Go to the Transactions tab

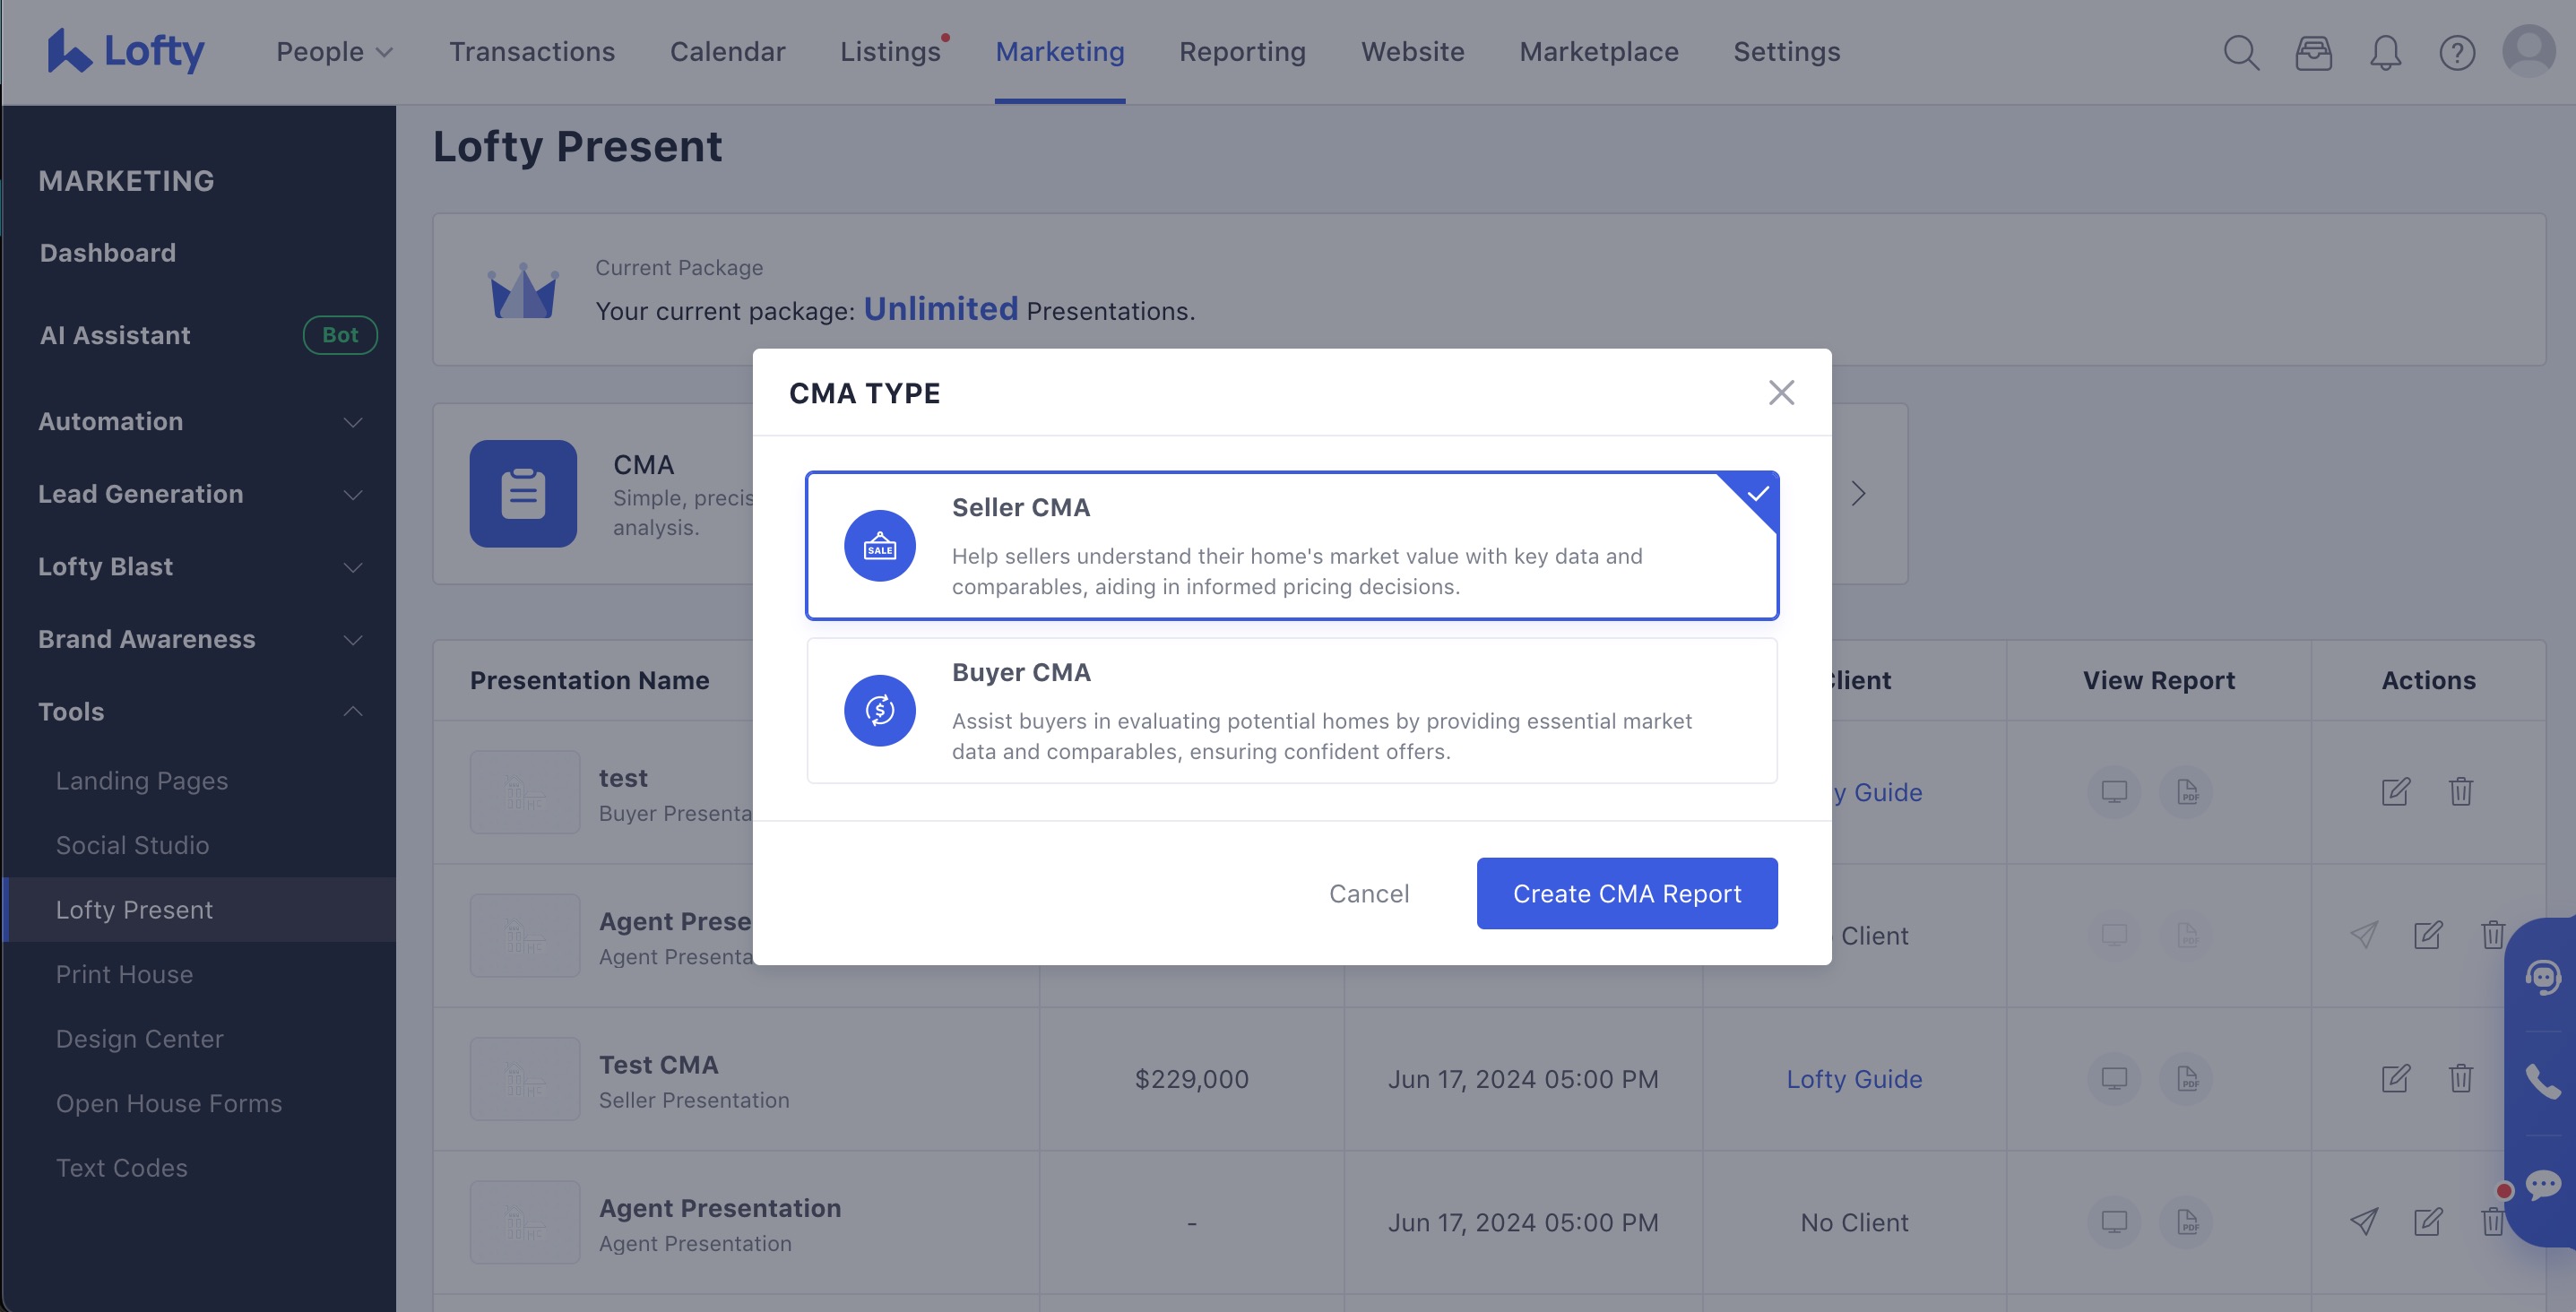[531, 52]
